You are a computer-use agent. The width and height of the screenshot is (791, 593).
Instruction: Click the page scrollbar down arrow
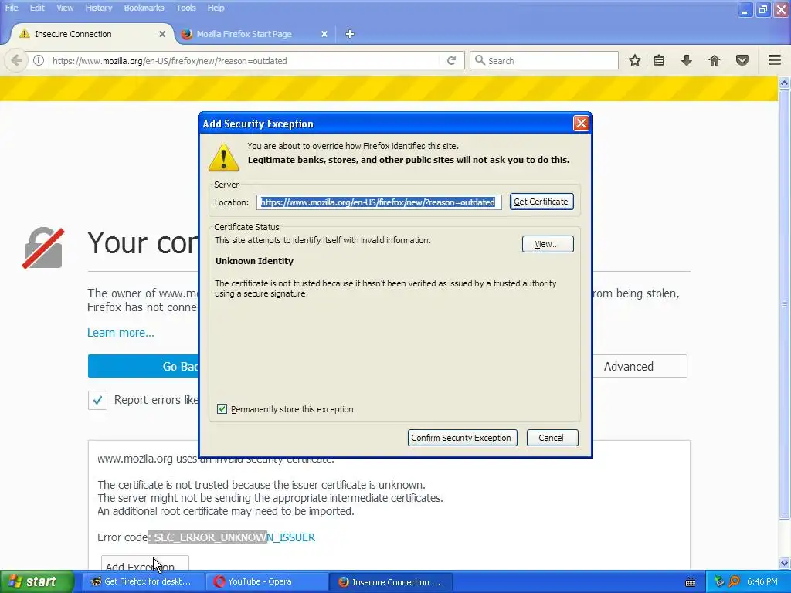785,563
